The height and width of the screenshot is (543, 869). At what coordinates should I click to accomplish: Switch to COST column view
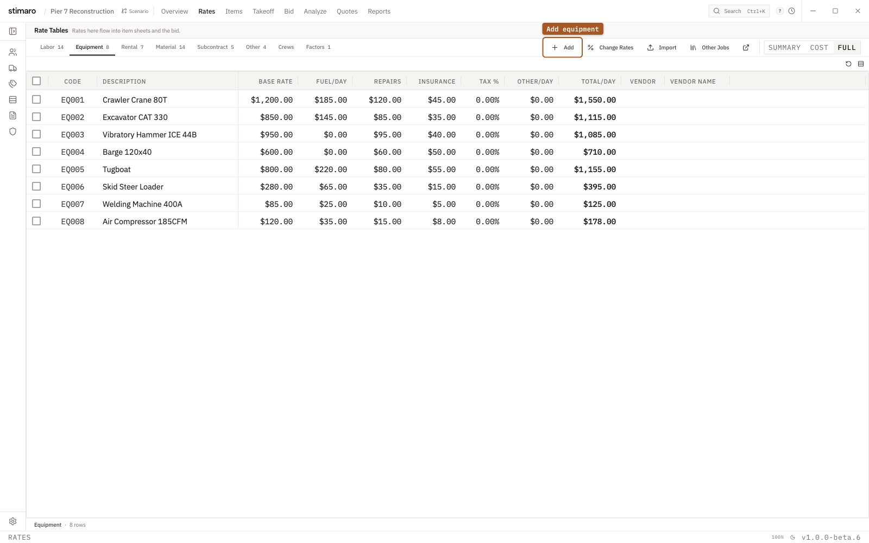(818, 48)
